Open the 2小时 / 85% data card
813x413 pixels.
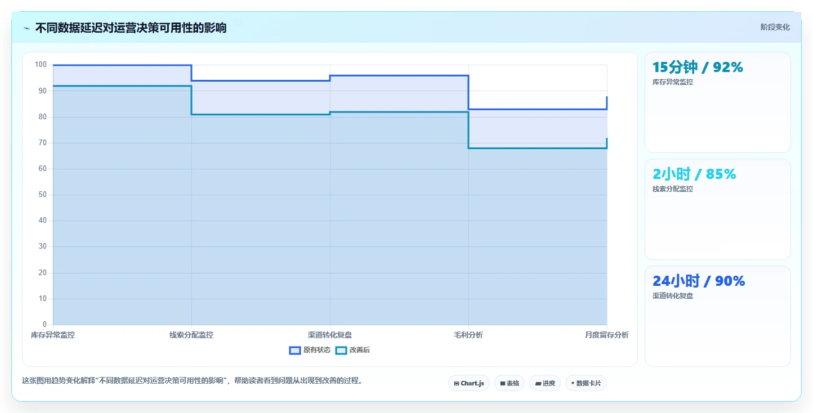[717, 209]
